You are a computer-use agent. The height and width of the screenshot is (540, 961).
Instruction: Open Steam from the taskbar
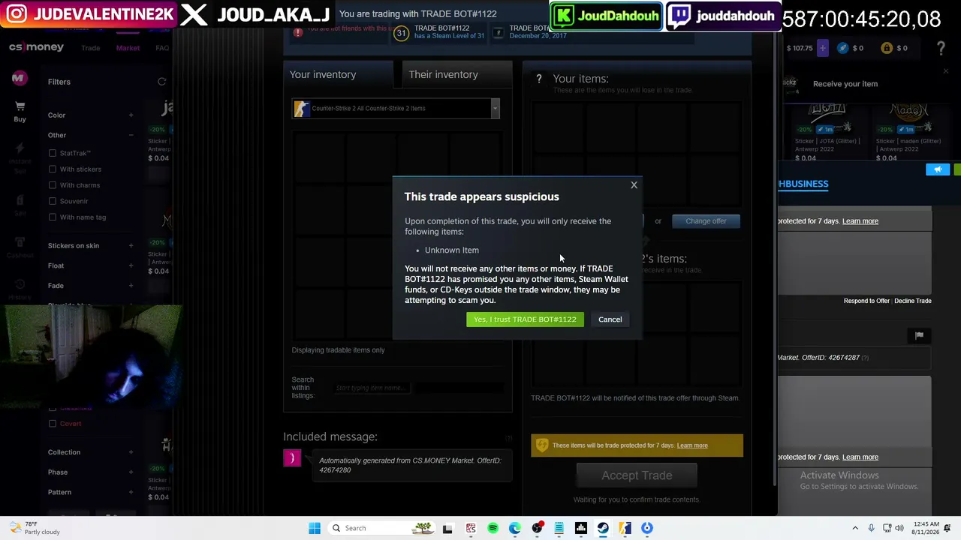[x=603, y=528]
